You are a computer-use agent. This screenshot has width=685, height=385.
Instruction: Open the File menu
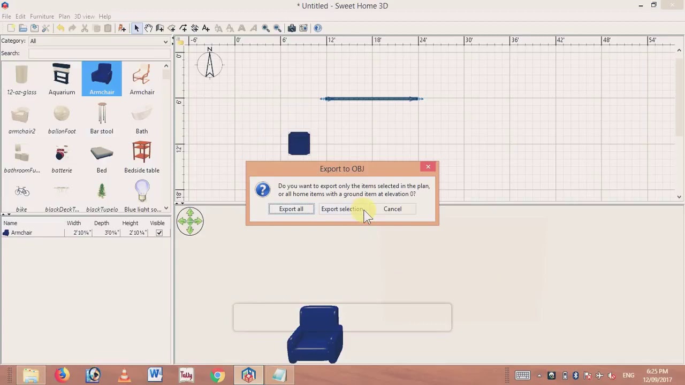[6, 17]
